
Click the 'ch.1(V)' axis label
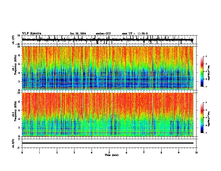[13, 40]
